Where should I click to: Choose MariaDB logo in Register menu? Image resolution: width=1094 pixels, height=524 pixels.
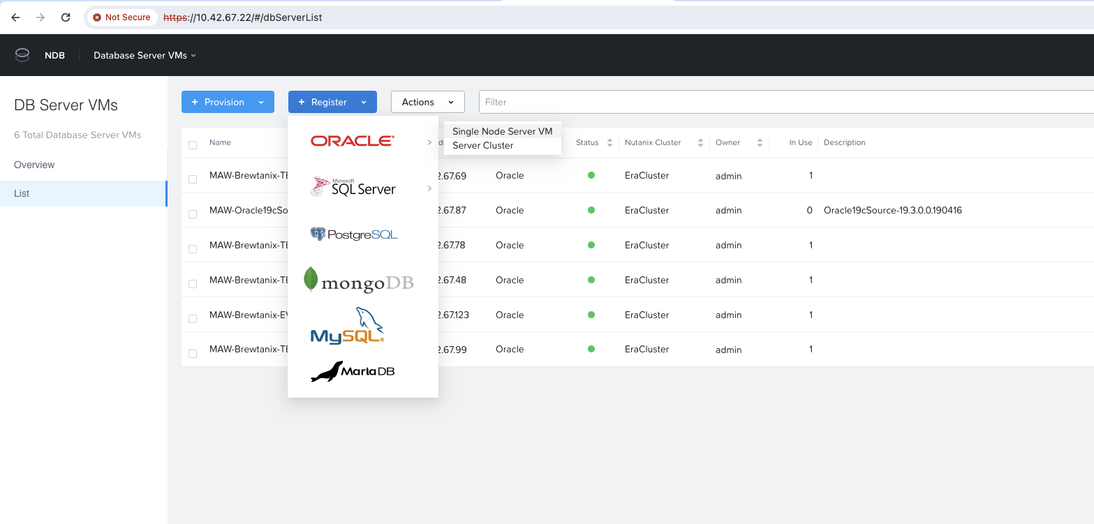353,371
